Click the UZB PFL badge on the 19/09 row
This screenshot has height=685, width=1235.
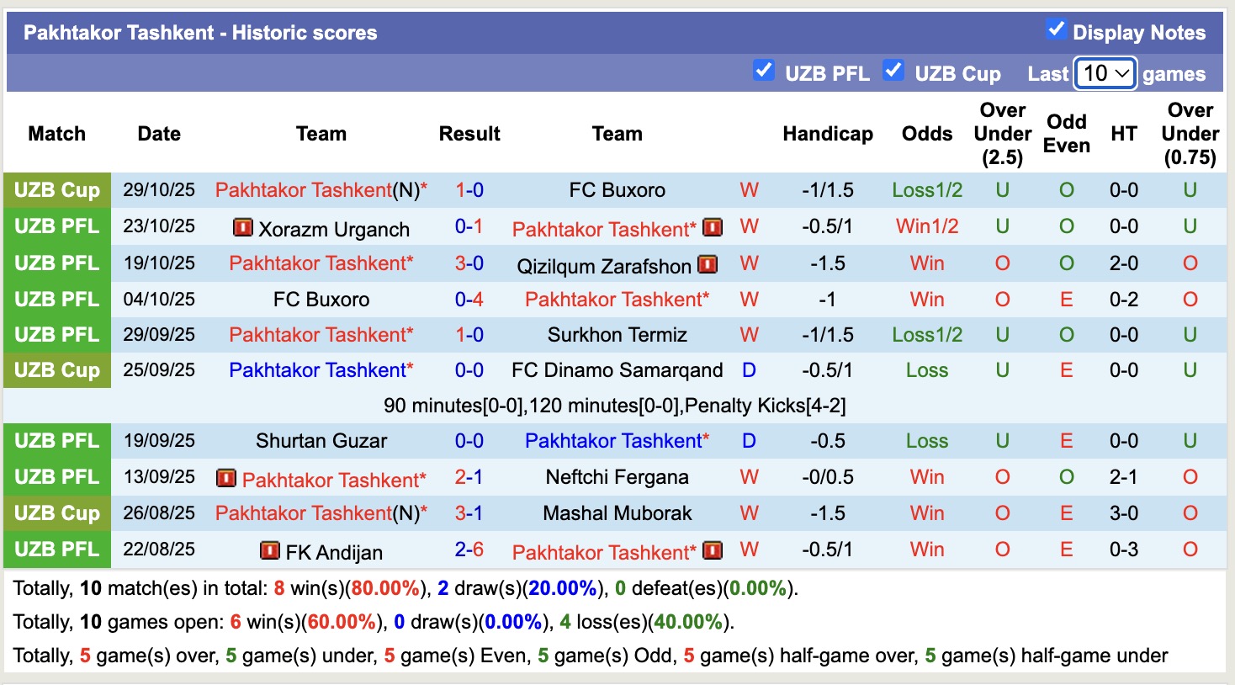[x=56, y=440]
